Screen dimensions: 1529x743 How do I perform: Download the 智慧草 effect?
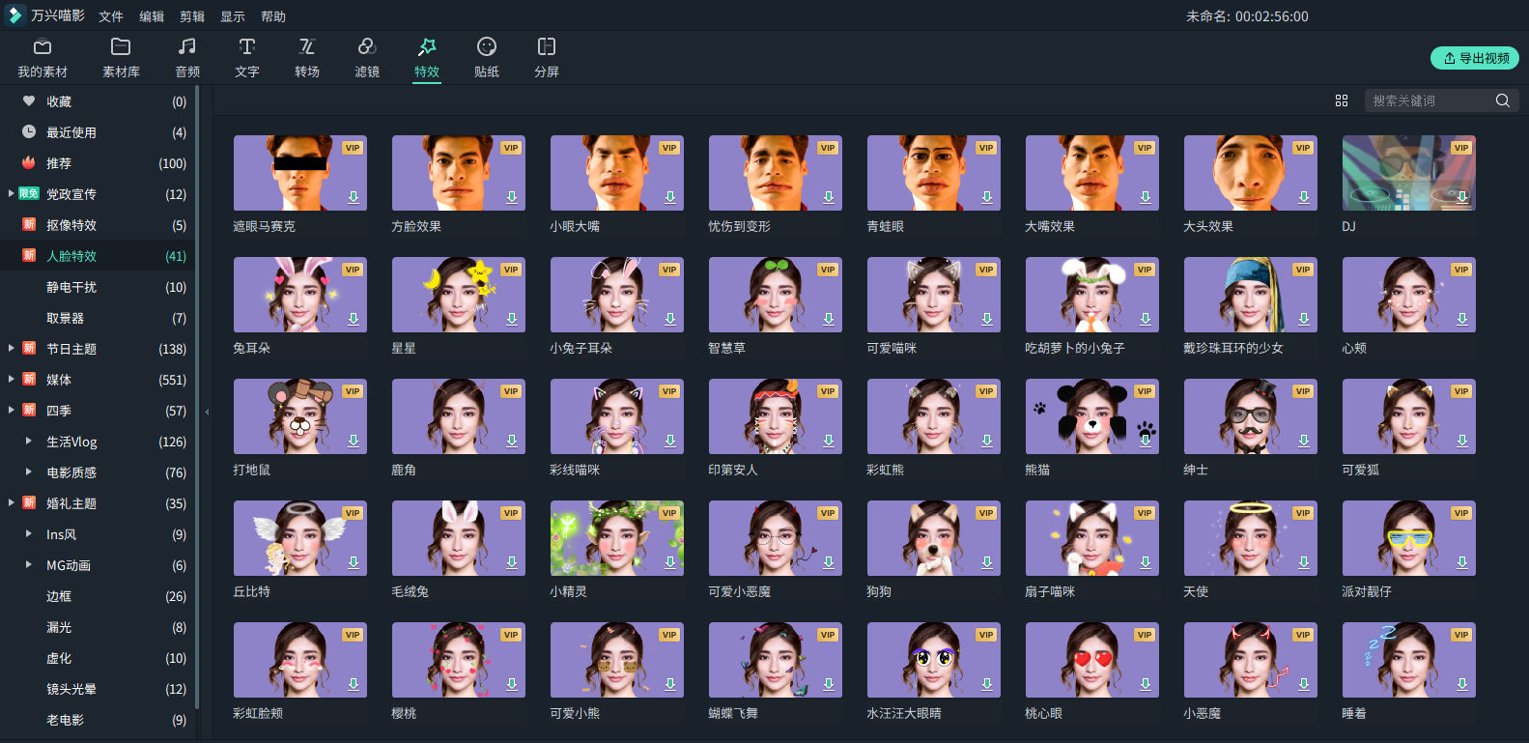coord(829,319)
